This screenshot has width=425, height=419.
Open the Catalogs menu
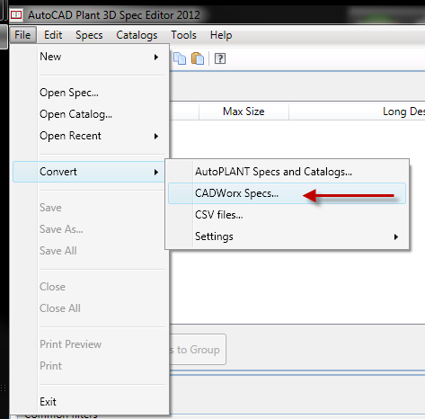click(137, 35)
